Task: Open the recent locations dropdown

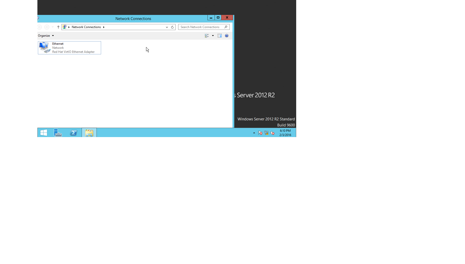Action: [53, 27]
